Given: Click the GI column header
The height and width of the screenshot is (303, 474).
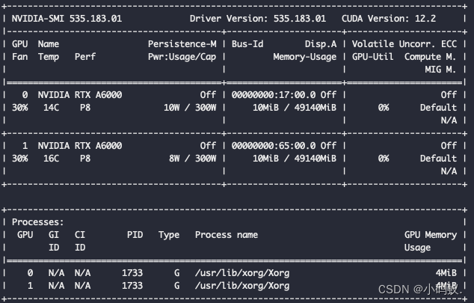Looking at the screenshot, I should tap(54, 235).
